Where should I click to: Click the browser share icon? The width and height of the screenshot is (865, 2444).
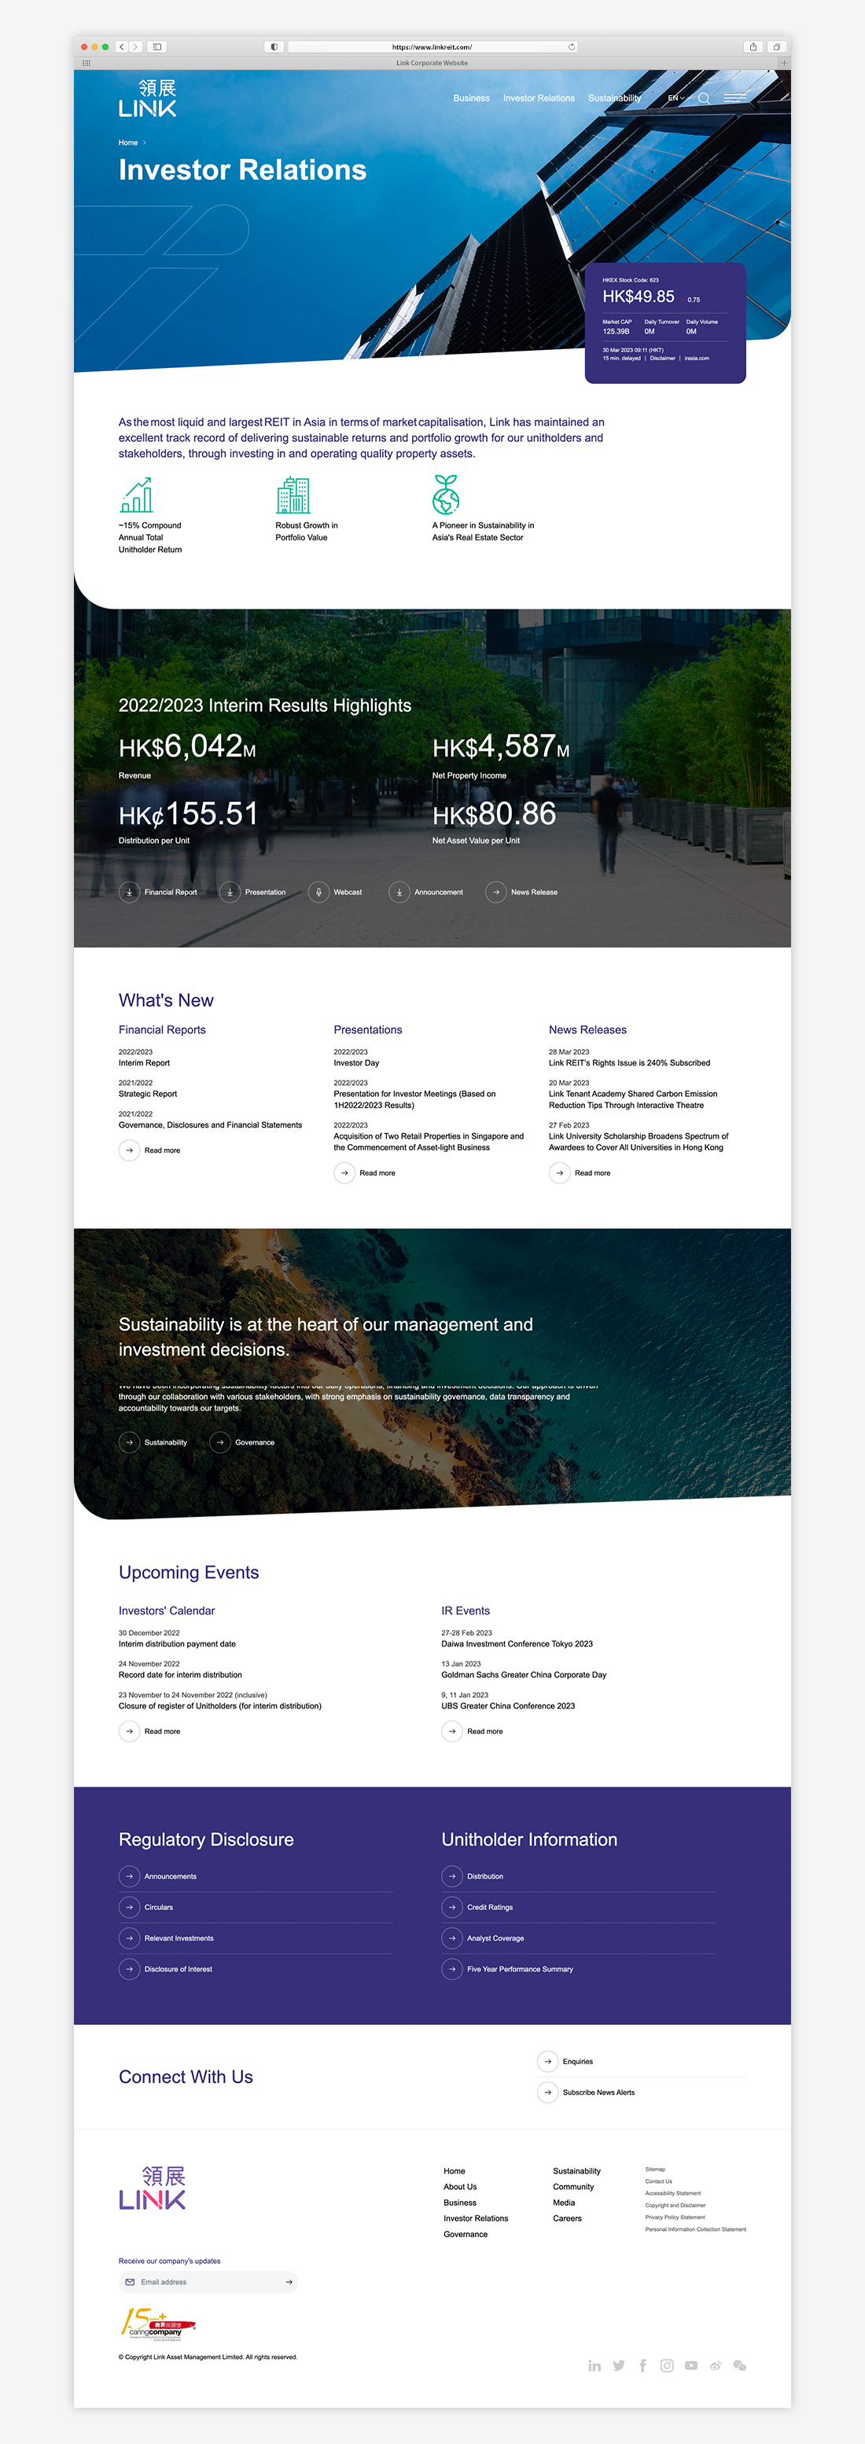tap(753, 46)
